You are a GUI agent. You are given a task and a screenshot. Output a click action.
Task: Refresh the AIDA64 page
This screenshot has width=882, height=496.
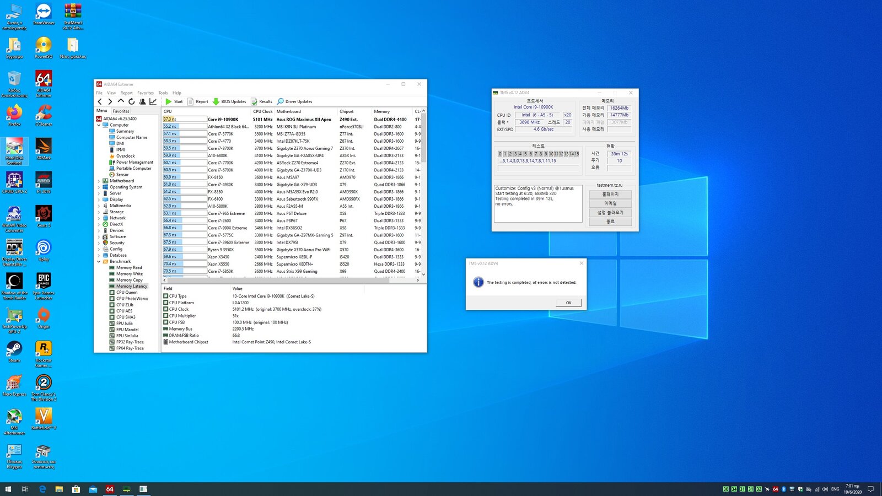point(131,101)
